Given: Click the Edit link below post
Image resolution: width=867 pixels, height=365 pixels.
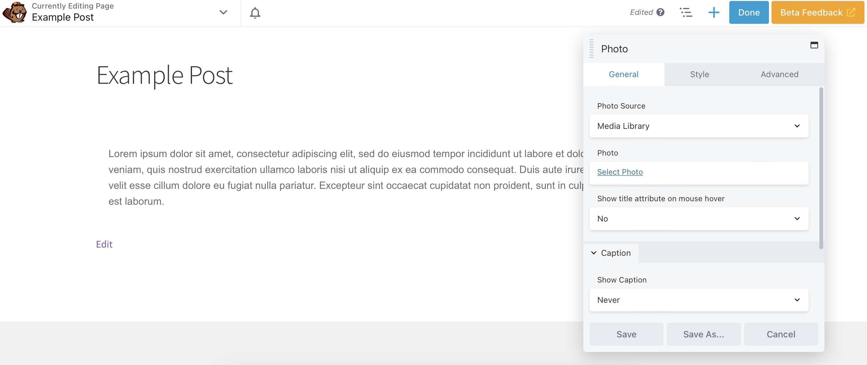Looking at the screenshot, I should [x=104, y=244].
